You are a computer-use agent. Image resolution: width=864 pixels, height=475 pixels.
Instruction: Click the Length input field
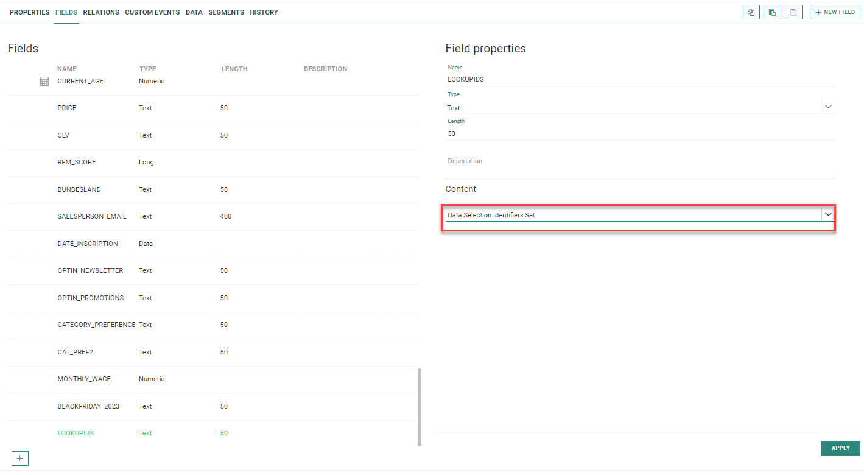pyautogui.click(x=639, y=133)
